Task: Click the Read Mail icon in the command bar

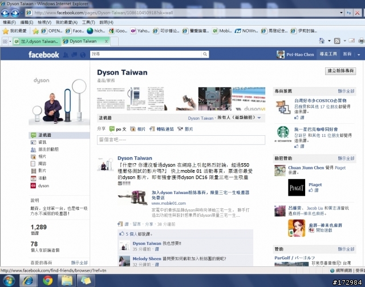Action: tap(351, 41)
